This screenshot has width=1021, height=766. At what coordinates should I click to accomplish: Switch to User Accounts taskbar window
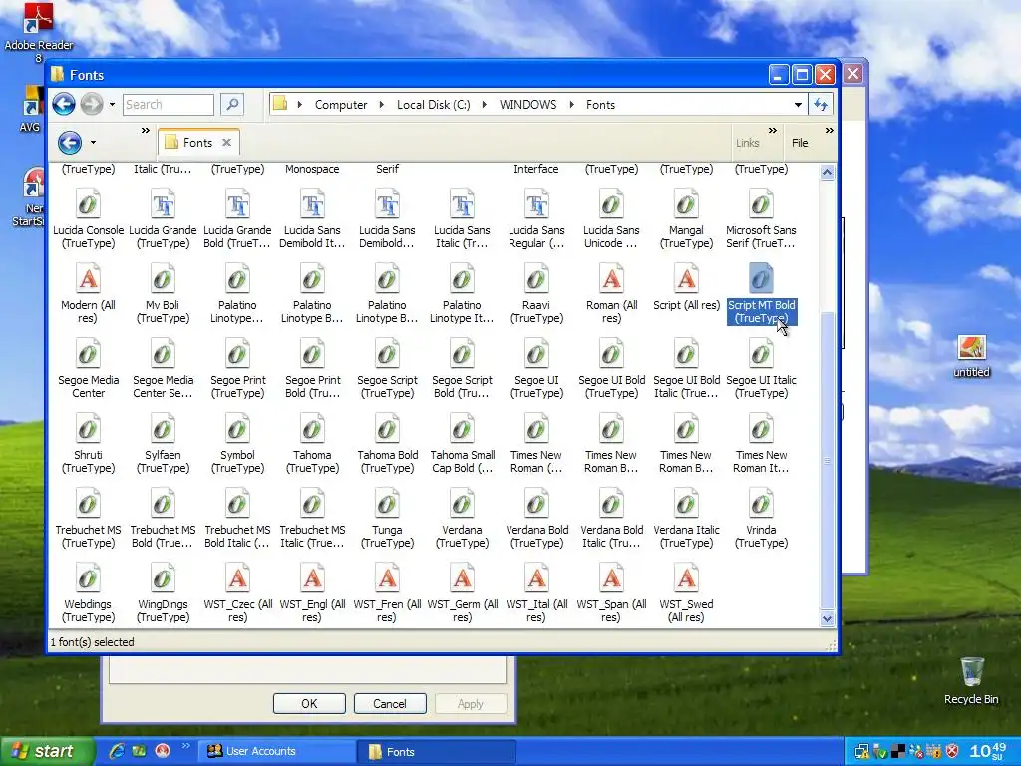pyautogui.click(x=278, y=751)
